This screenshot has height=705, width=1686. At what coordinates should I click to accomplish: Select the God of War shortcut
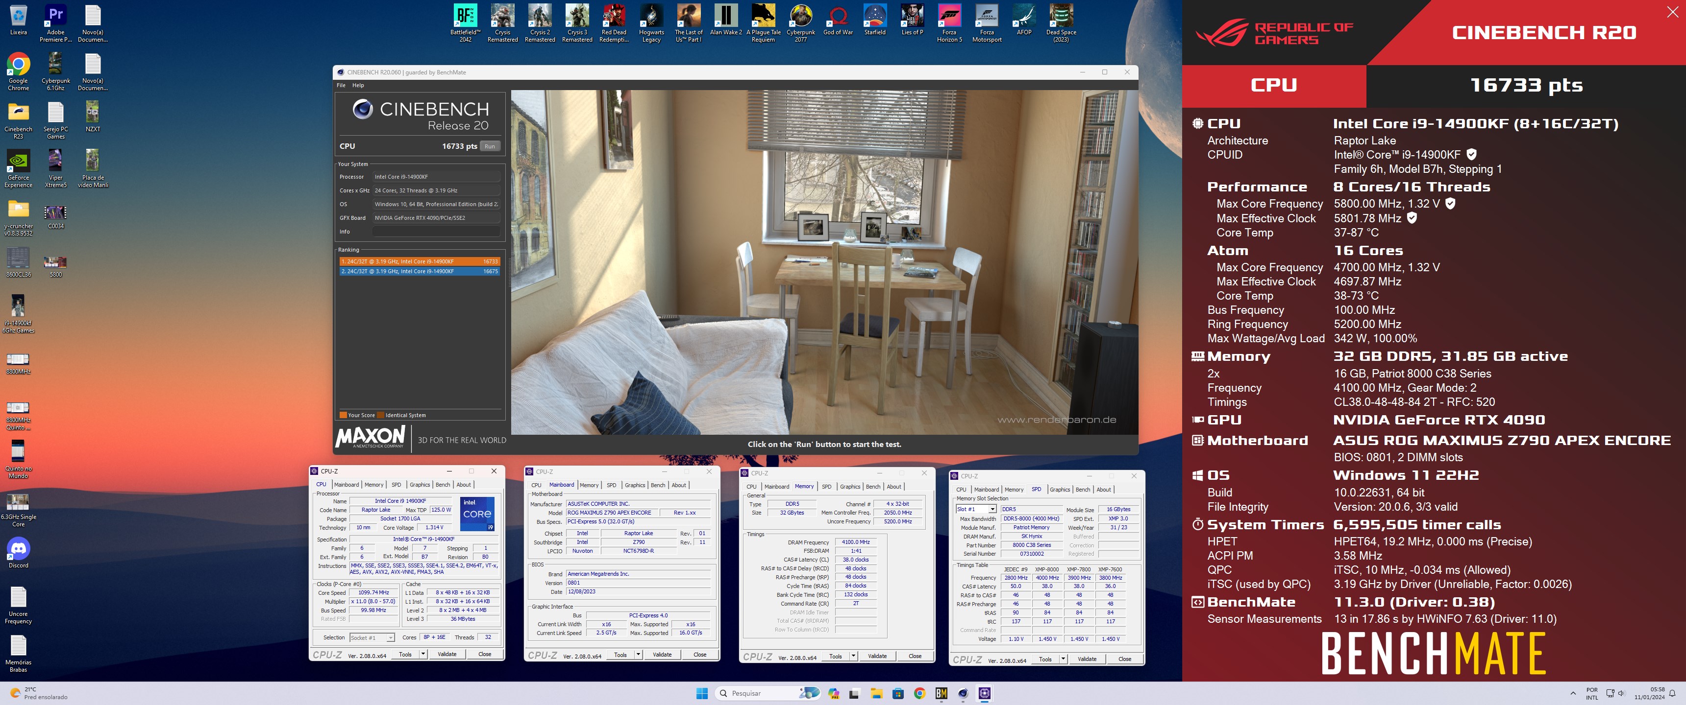[838, 20]
